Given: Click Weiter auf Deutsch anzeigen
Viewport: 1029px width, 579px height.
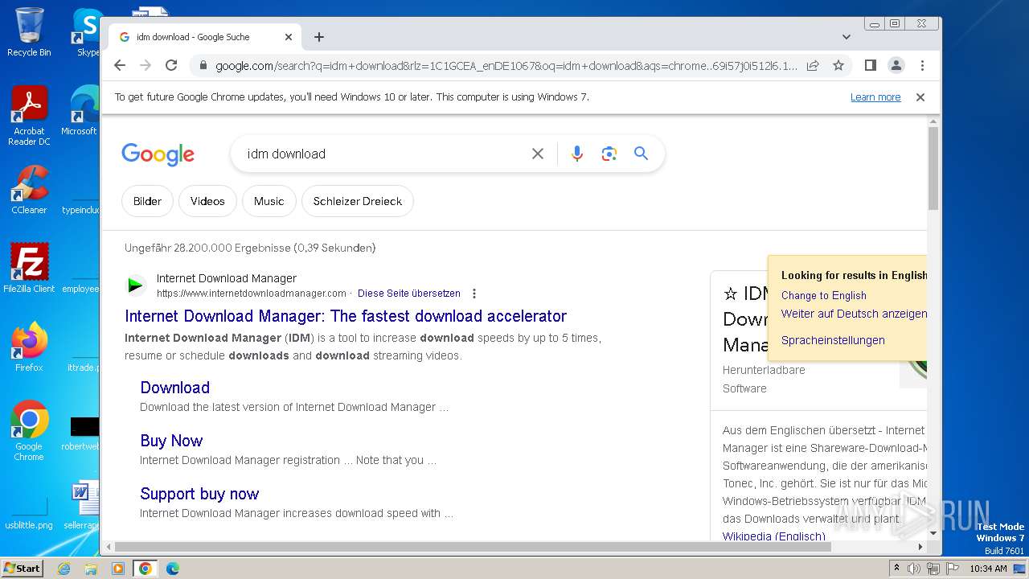Looking at the screenshot, I should [854, 314].
